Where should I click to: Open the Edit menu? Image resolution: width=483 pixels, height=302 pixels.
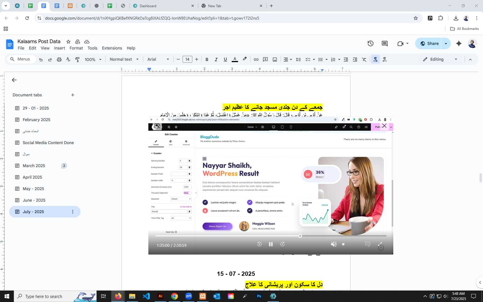[x=32, y=48]
